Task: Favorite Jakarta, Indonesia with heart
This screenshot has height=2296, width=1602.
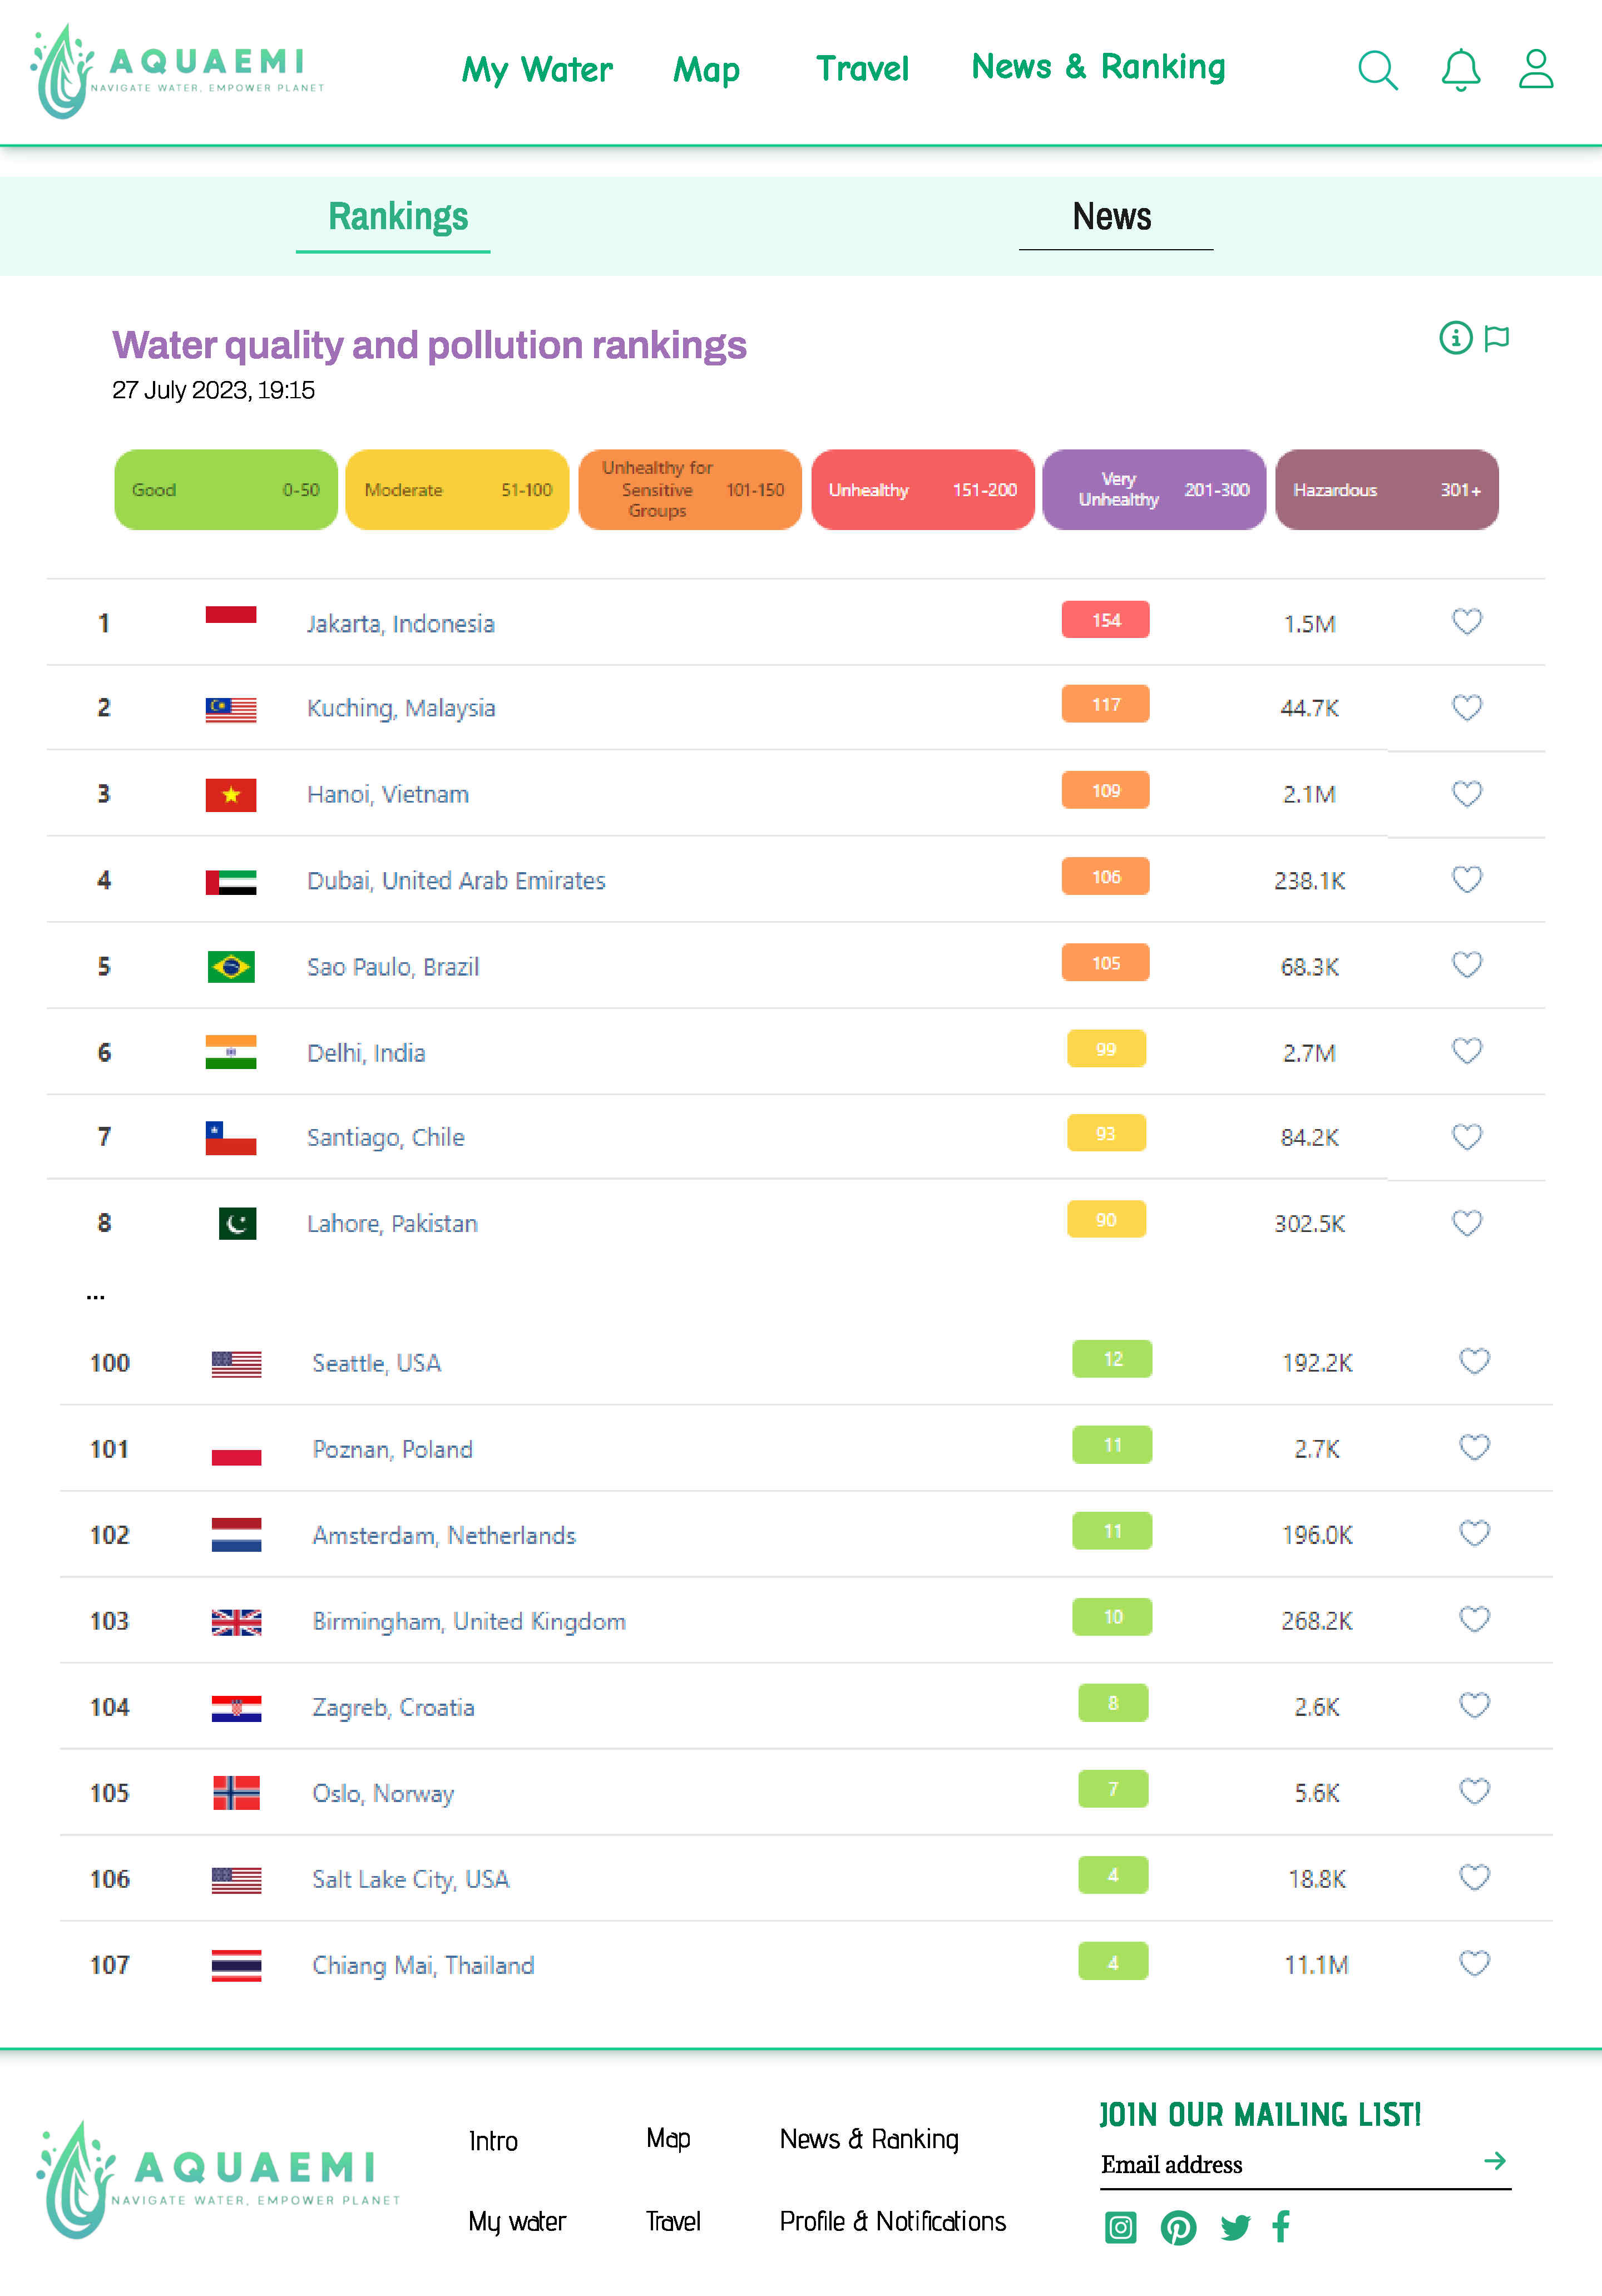Action: pos(1466,621)
